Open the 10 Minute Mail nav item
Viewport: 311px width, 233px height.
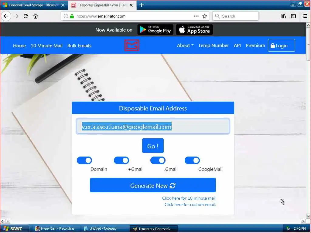click(x=46, y=46)
